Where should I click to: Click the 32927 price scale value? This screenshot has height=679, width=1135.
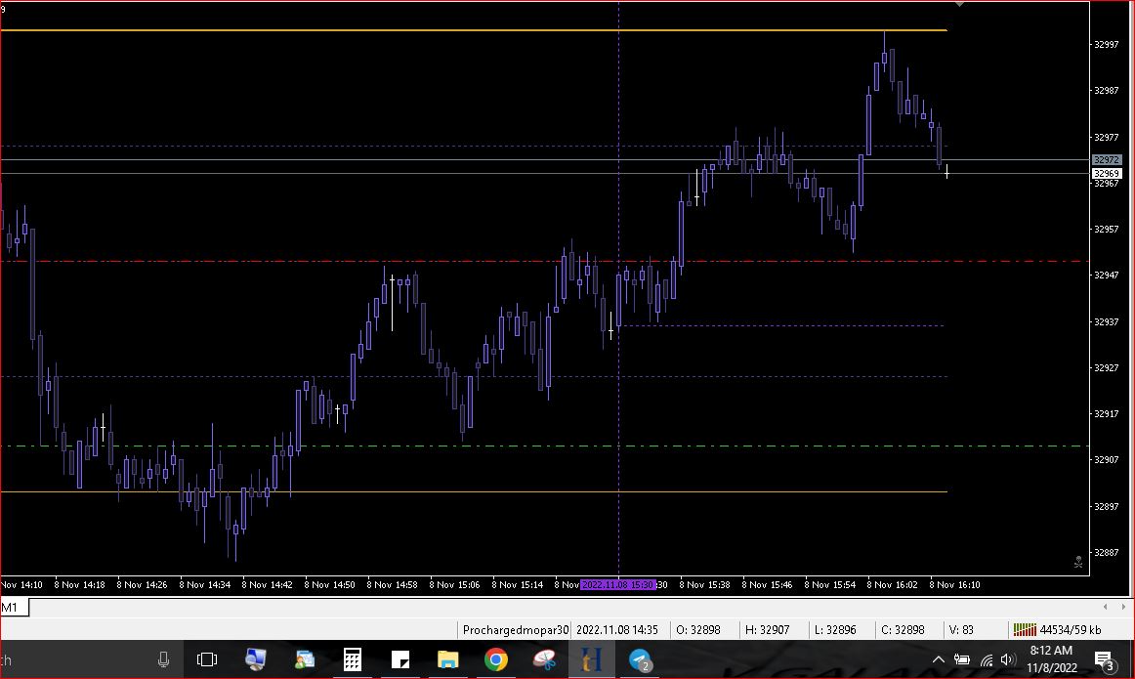coord(1106,368)
